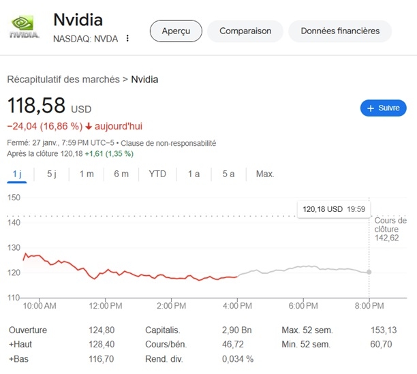Click the 8:00 PM chart endpoint marker
417x374 pixels.
(x=369, y=272)
